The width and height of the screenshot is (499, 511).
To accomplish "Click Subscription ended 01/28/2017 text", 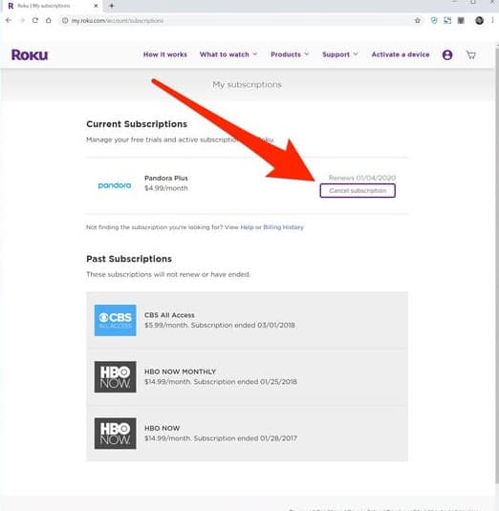I will pyautogui.click(x=246, y=438).
